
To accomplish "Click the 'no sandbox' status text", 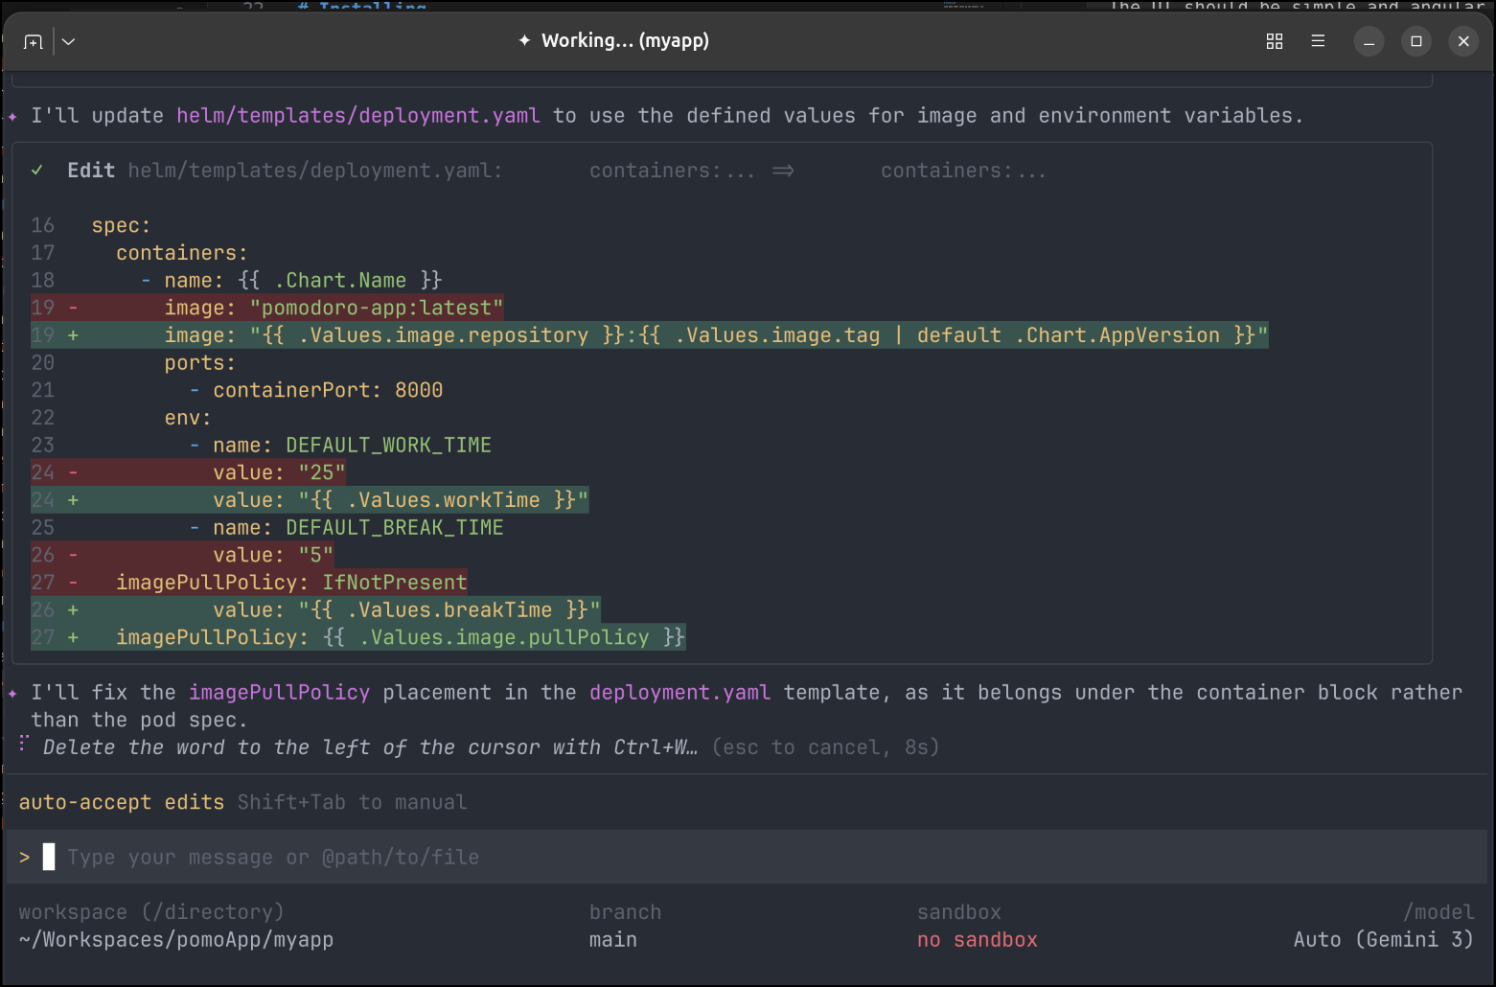I will point(977,939).
